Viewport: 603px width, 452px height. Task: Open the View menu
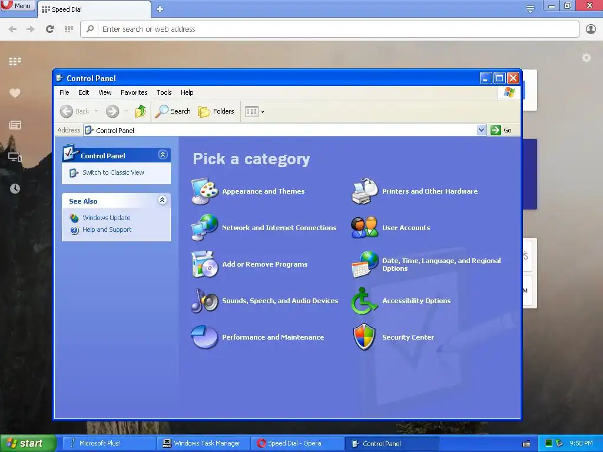(105, 92)
